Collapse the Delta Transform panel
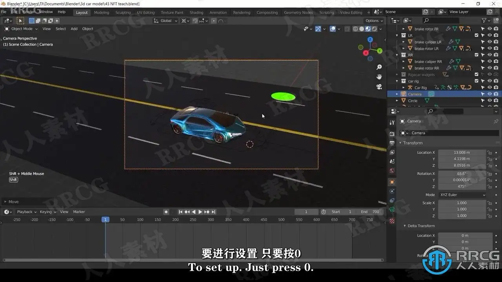The width and height of the screenshot is (502, 282). click(x=419, y=226)
